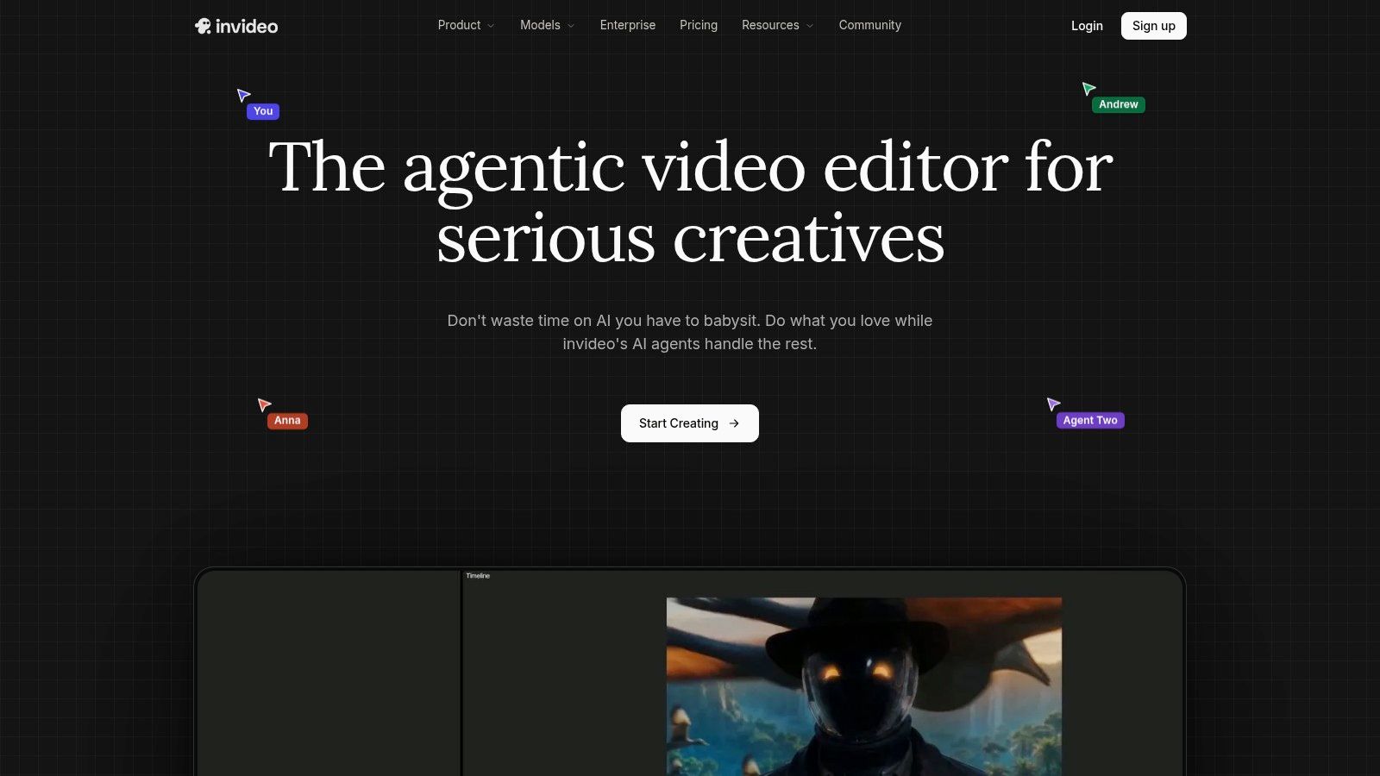
Task: Click the Start Creating button
Action: [690, 423]
